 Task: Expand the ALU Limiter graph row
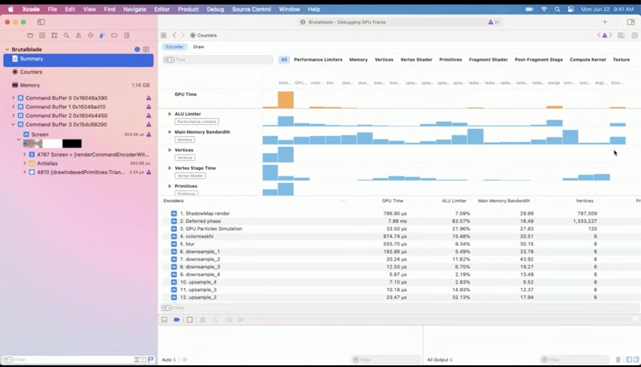tap(170, 114)
